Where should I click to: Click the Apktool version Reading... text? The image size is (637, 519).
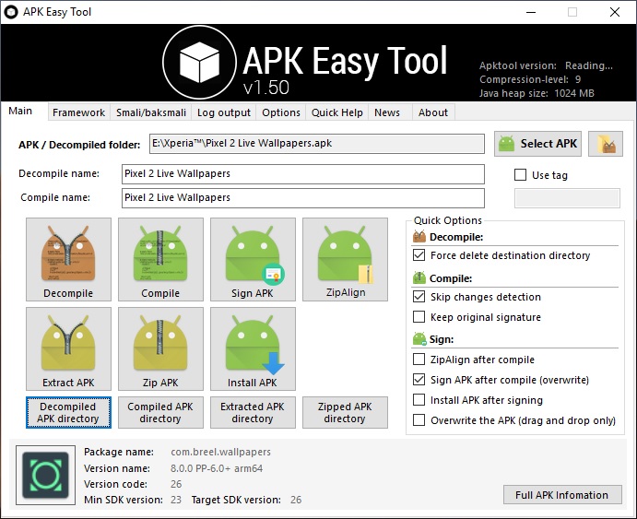(x=546, y=65)
